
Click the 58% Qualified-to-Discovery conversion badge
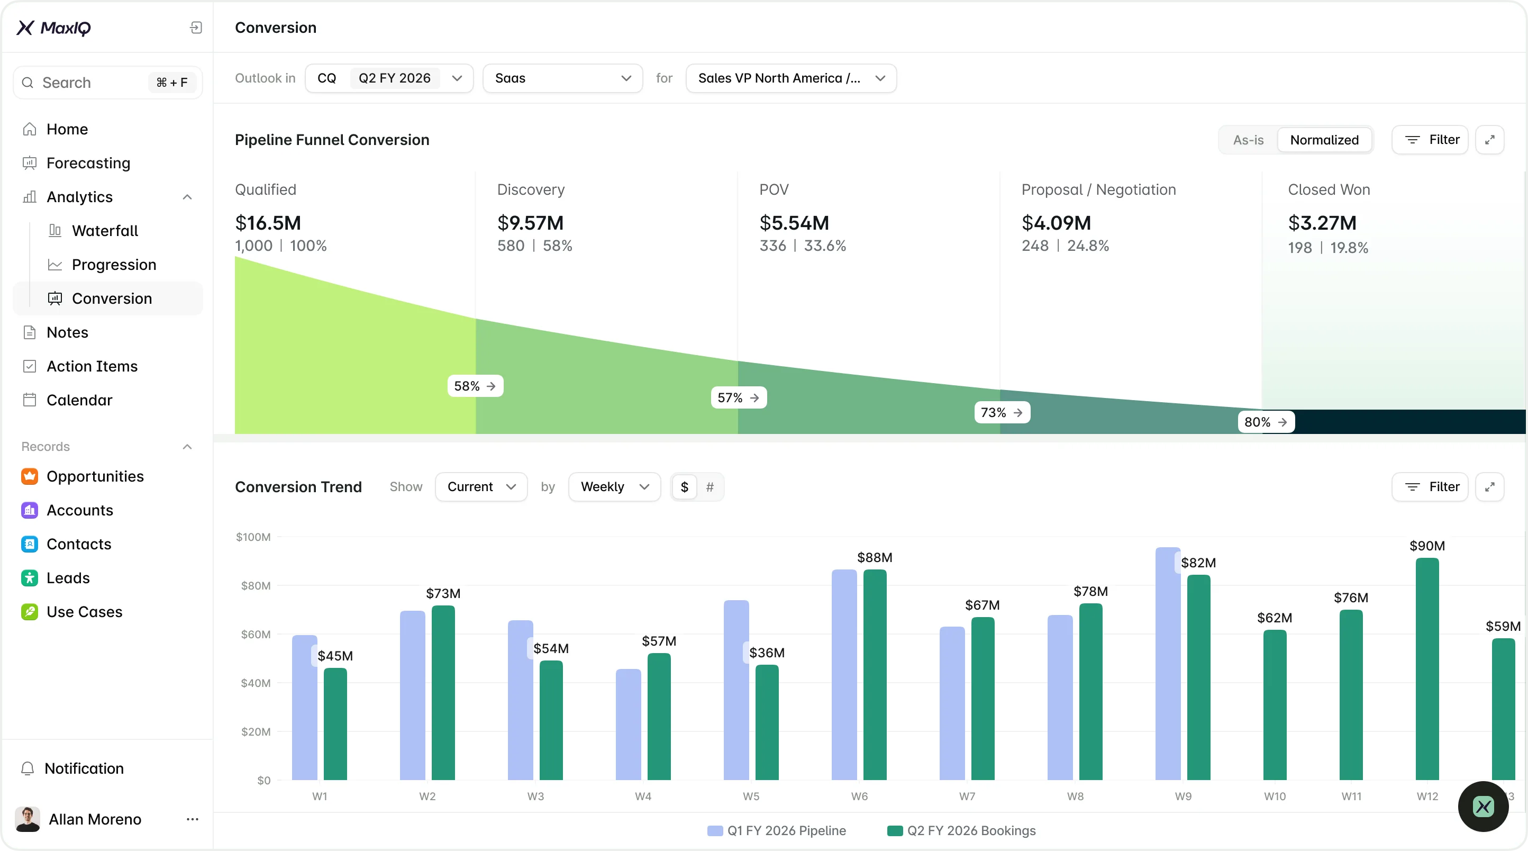(475, 386)
